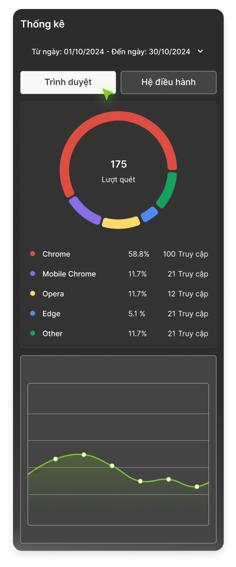Click the last data point on line chart
This screenshot has width=236, height=567.
point(196,487)
